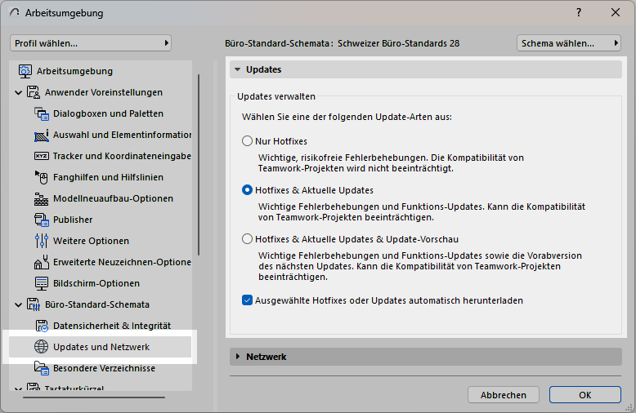Screen dimensions: 636x413
Task: Collapse the Anwender Voreinstellungen tree node
Action: pyautogui.click(x=19, y=92)
